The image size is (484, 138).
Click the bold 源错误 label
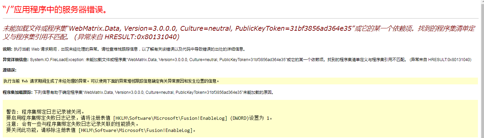9,70
